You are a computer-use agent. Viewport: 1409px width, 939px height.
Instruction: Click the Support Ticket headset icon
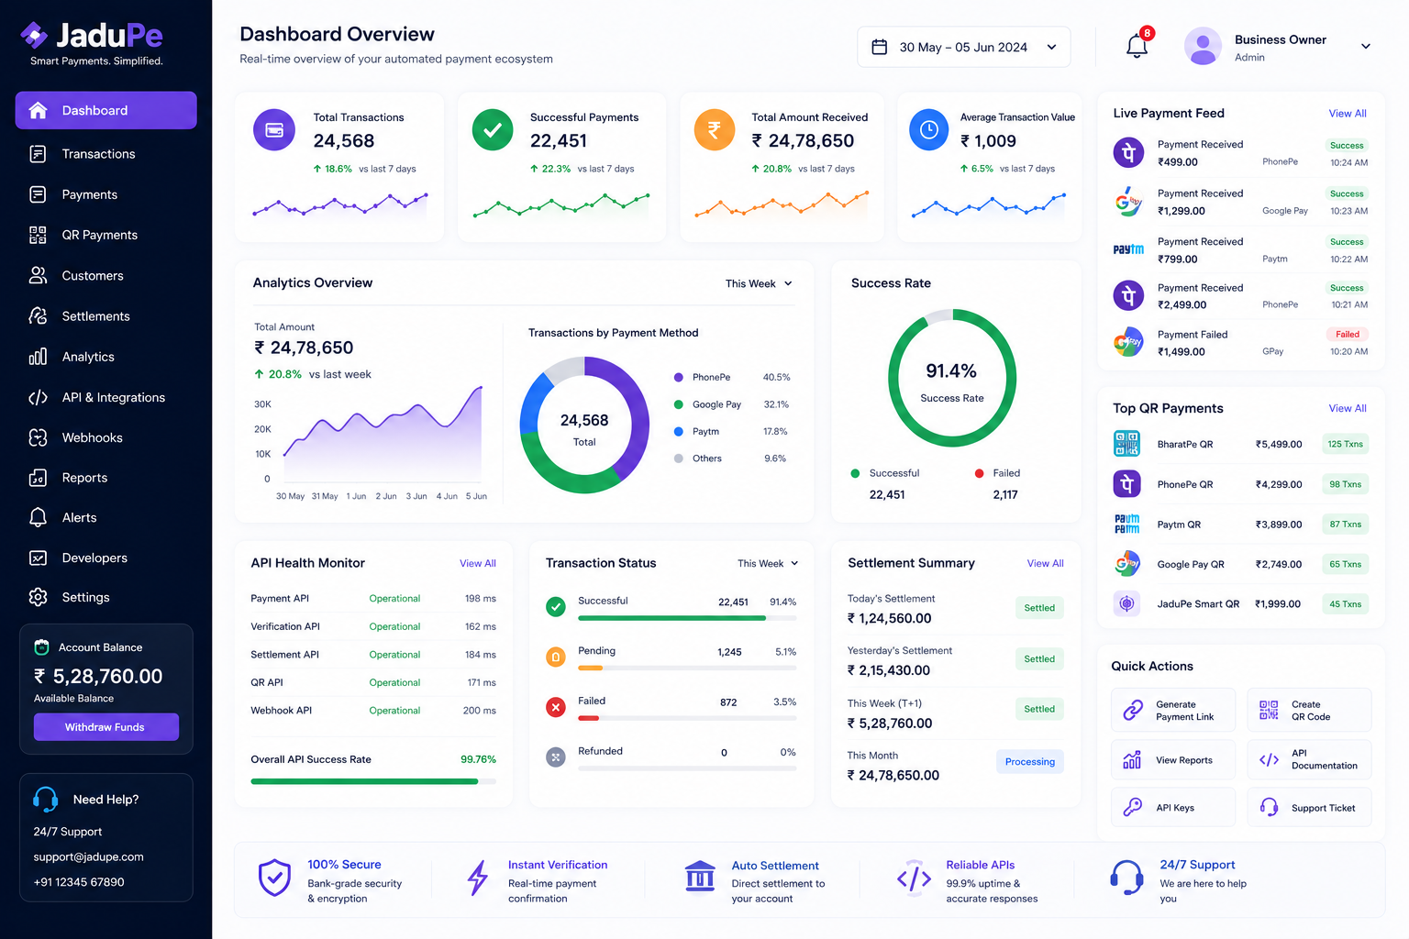(x=1270, y=807)
